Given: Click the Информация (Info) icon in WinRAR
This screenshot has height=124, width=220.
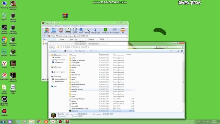Looking at the screenshot, I should point(96,31).
